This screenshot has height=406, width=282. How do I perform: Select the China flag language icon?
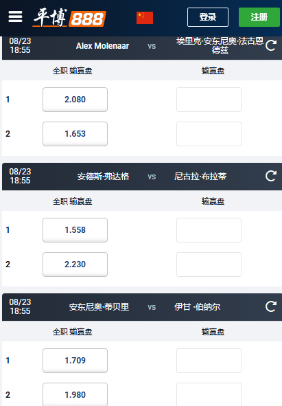point(145,18)
